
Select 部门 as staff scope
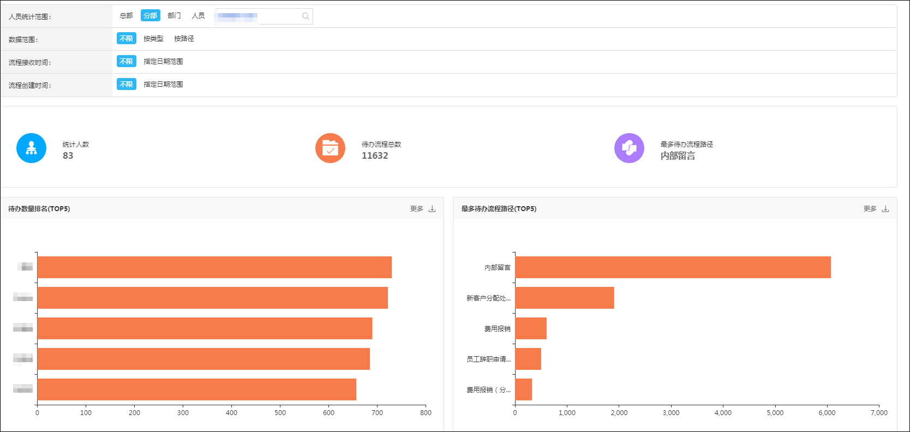point(174,16)
